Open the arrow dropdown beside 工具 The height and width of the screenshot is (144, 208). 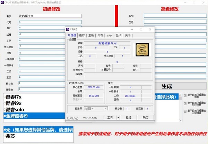pyautogui.click(x=118, y=118)
